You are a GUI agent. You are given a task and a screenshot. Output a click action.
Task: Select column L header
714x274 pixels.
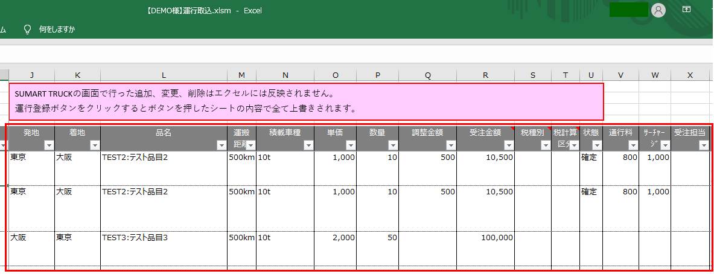coord(164,75)
